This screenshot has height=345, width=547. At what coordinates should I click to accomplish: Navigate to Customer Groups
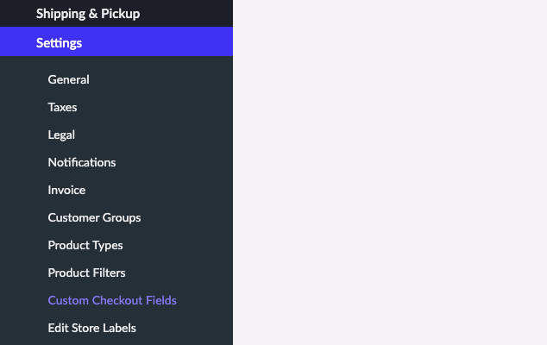pos(94,217)
